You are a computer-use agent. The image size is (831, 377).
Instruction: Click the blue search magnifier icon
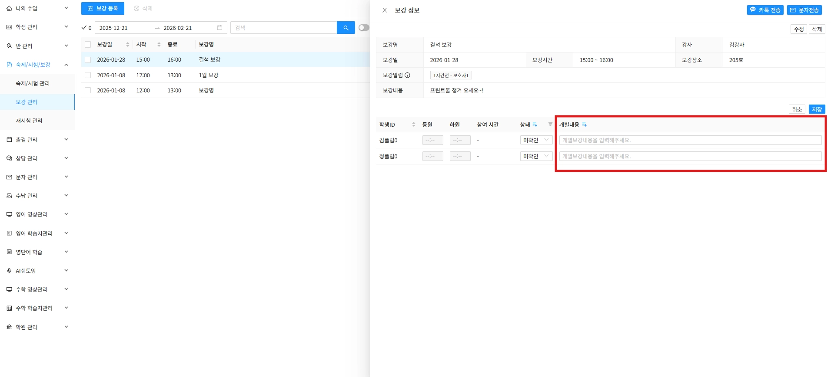coord(346,28)
